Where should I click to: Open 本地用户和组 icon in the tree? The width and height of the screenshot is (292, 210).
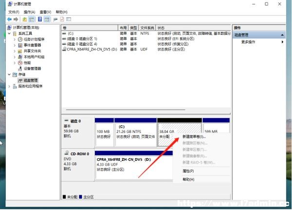[20, 57]
